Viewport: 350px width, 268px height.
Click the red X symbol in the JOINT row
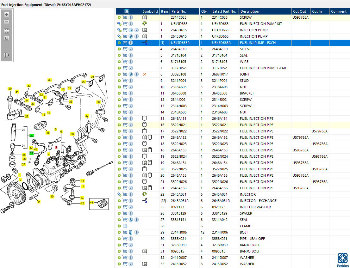tap(145, 74)
